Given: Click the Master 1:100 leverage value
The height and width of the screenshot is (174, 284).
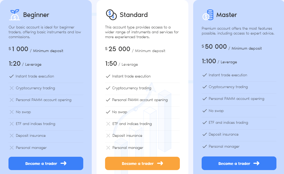Looking at the screenshot, I should point(209,61).
